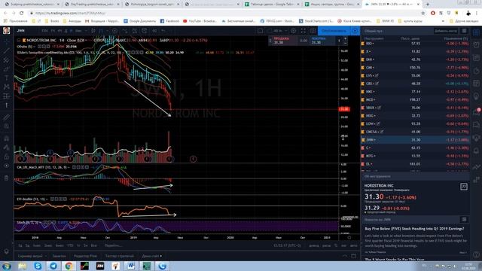
Task: Select MCD row in watchlist
Action: point(416,99)
